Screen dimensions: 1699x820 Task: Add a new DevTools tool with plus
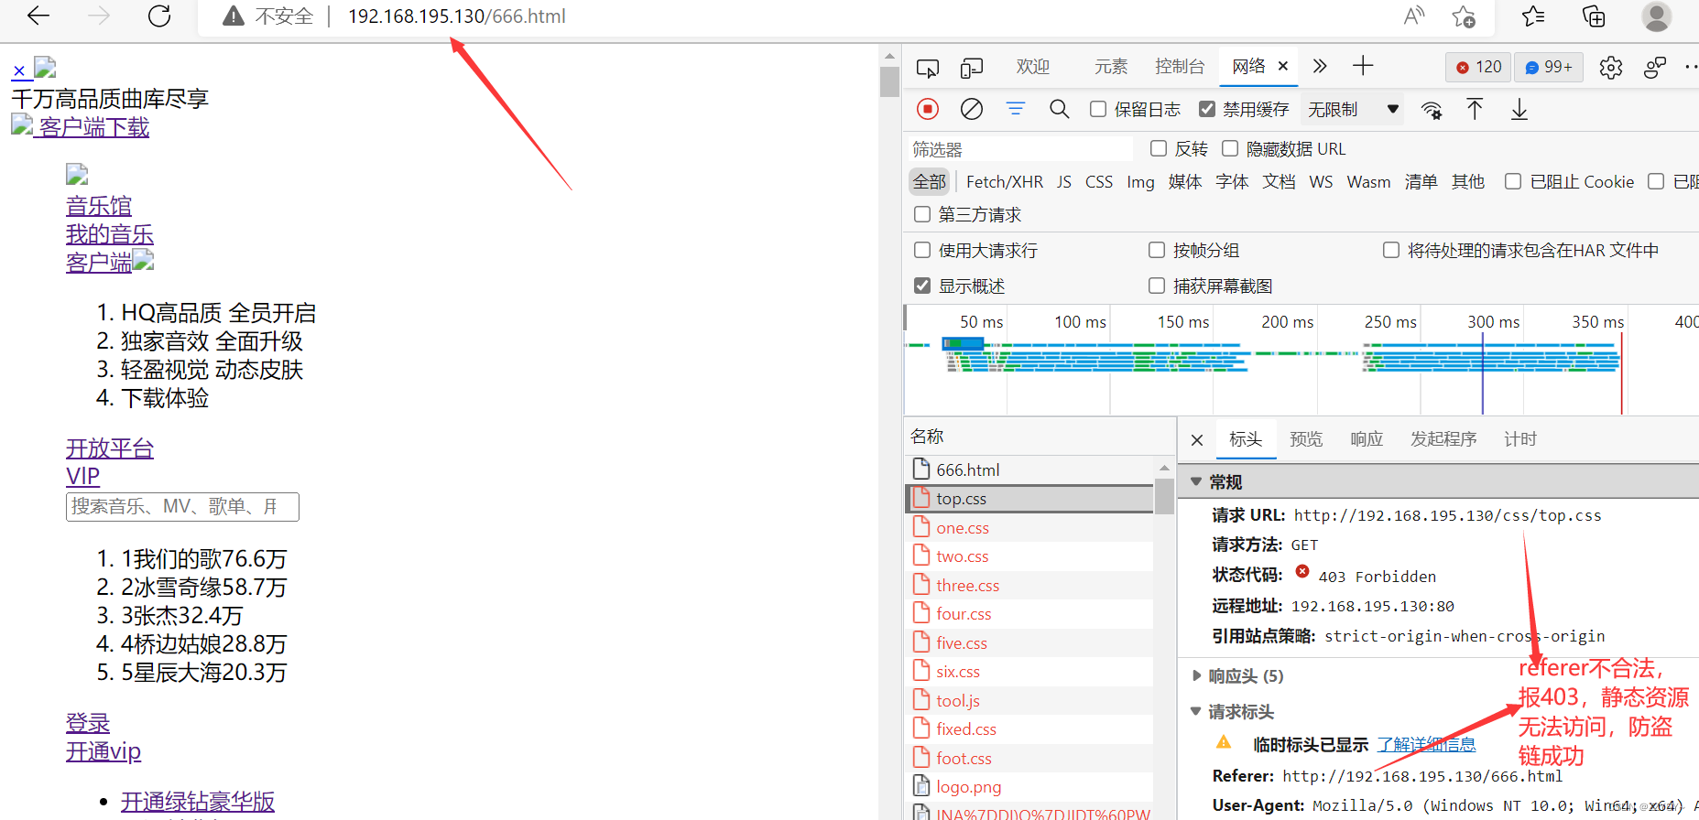click(1363, 65)
